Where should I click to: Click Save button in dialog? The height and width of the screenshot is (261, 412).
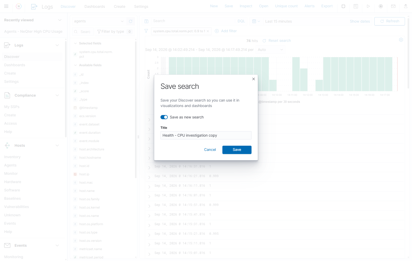click(x=237, y=150)
